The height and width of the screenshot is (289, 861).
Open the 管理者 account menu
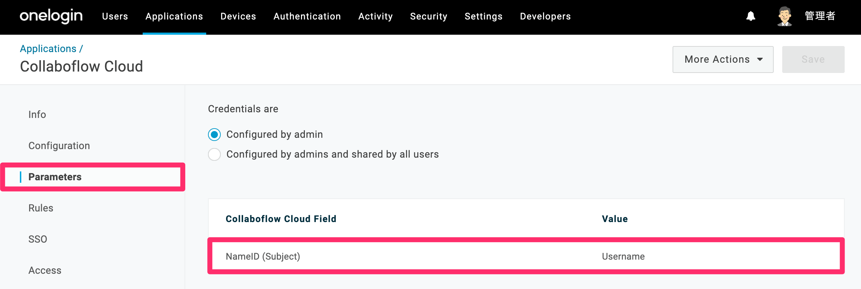click(x=820, y=16)
